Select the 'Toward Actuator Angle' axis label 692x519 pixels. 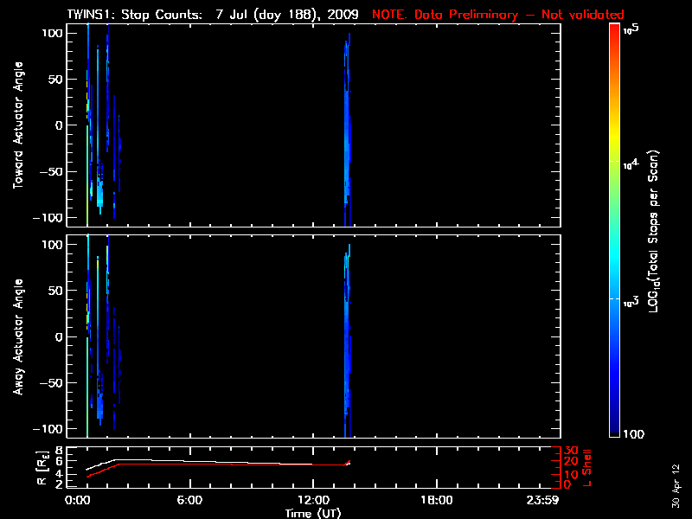click(16, 126)
